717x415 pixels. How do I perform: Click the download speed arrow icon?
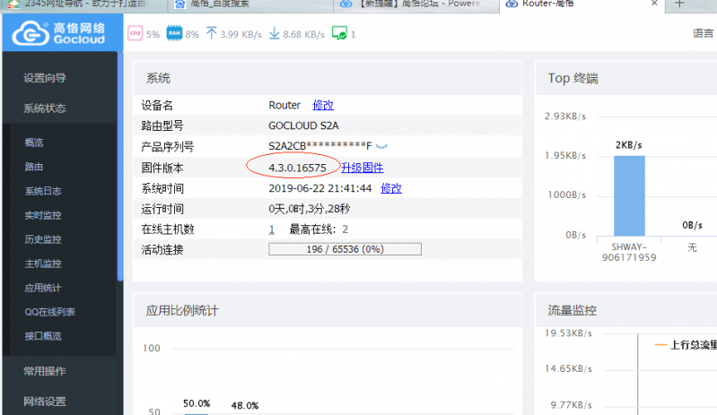click(x=274, y=34)
